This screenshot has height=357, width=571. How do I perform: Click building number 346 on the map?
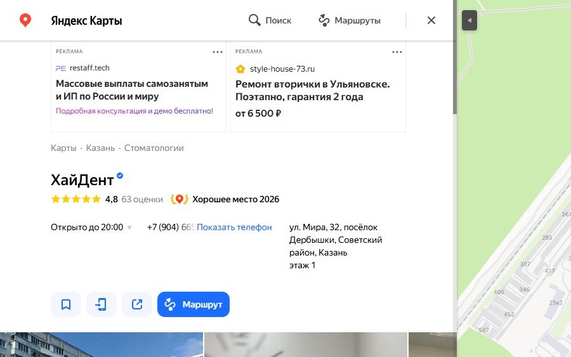[x=525, y=290]
